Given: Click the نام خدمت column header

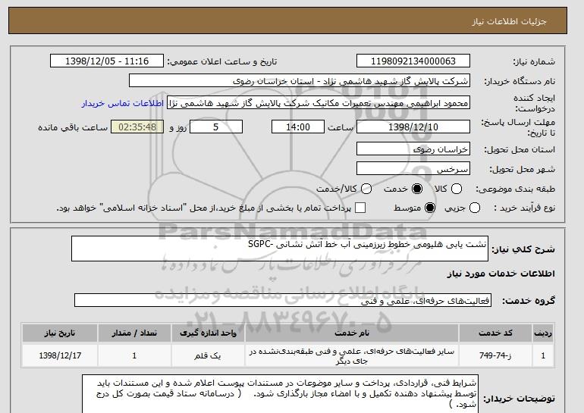Looking at the screenshot, I should [x=352, y=333].
